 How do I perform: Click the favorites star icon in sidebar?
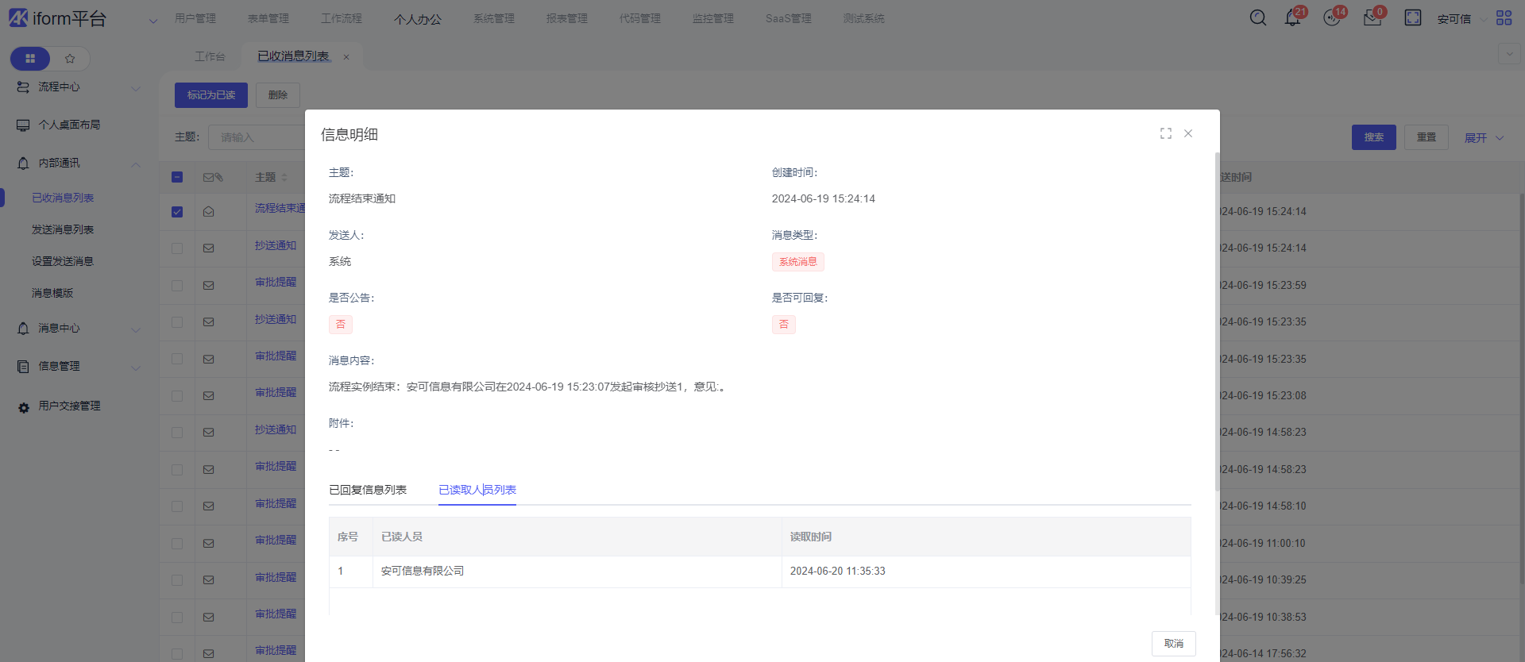point(70,58)
